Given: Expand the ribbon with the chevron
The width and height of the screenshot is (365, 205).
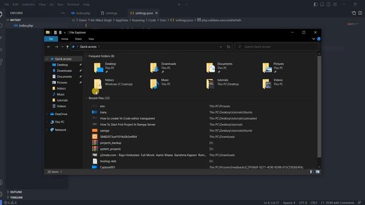Looking at the screenshot, I should [x=314, y=39].
